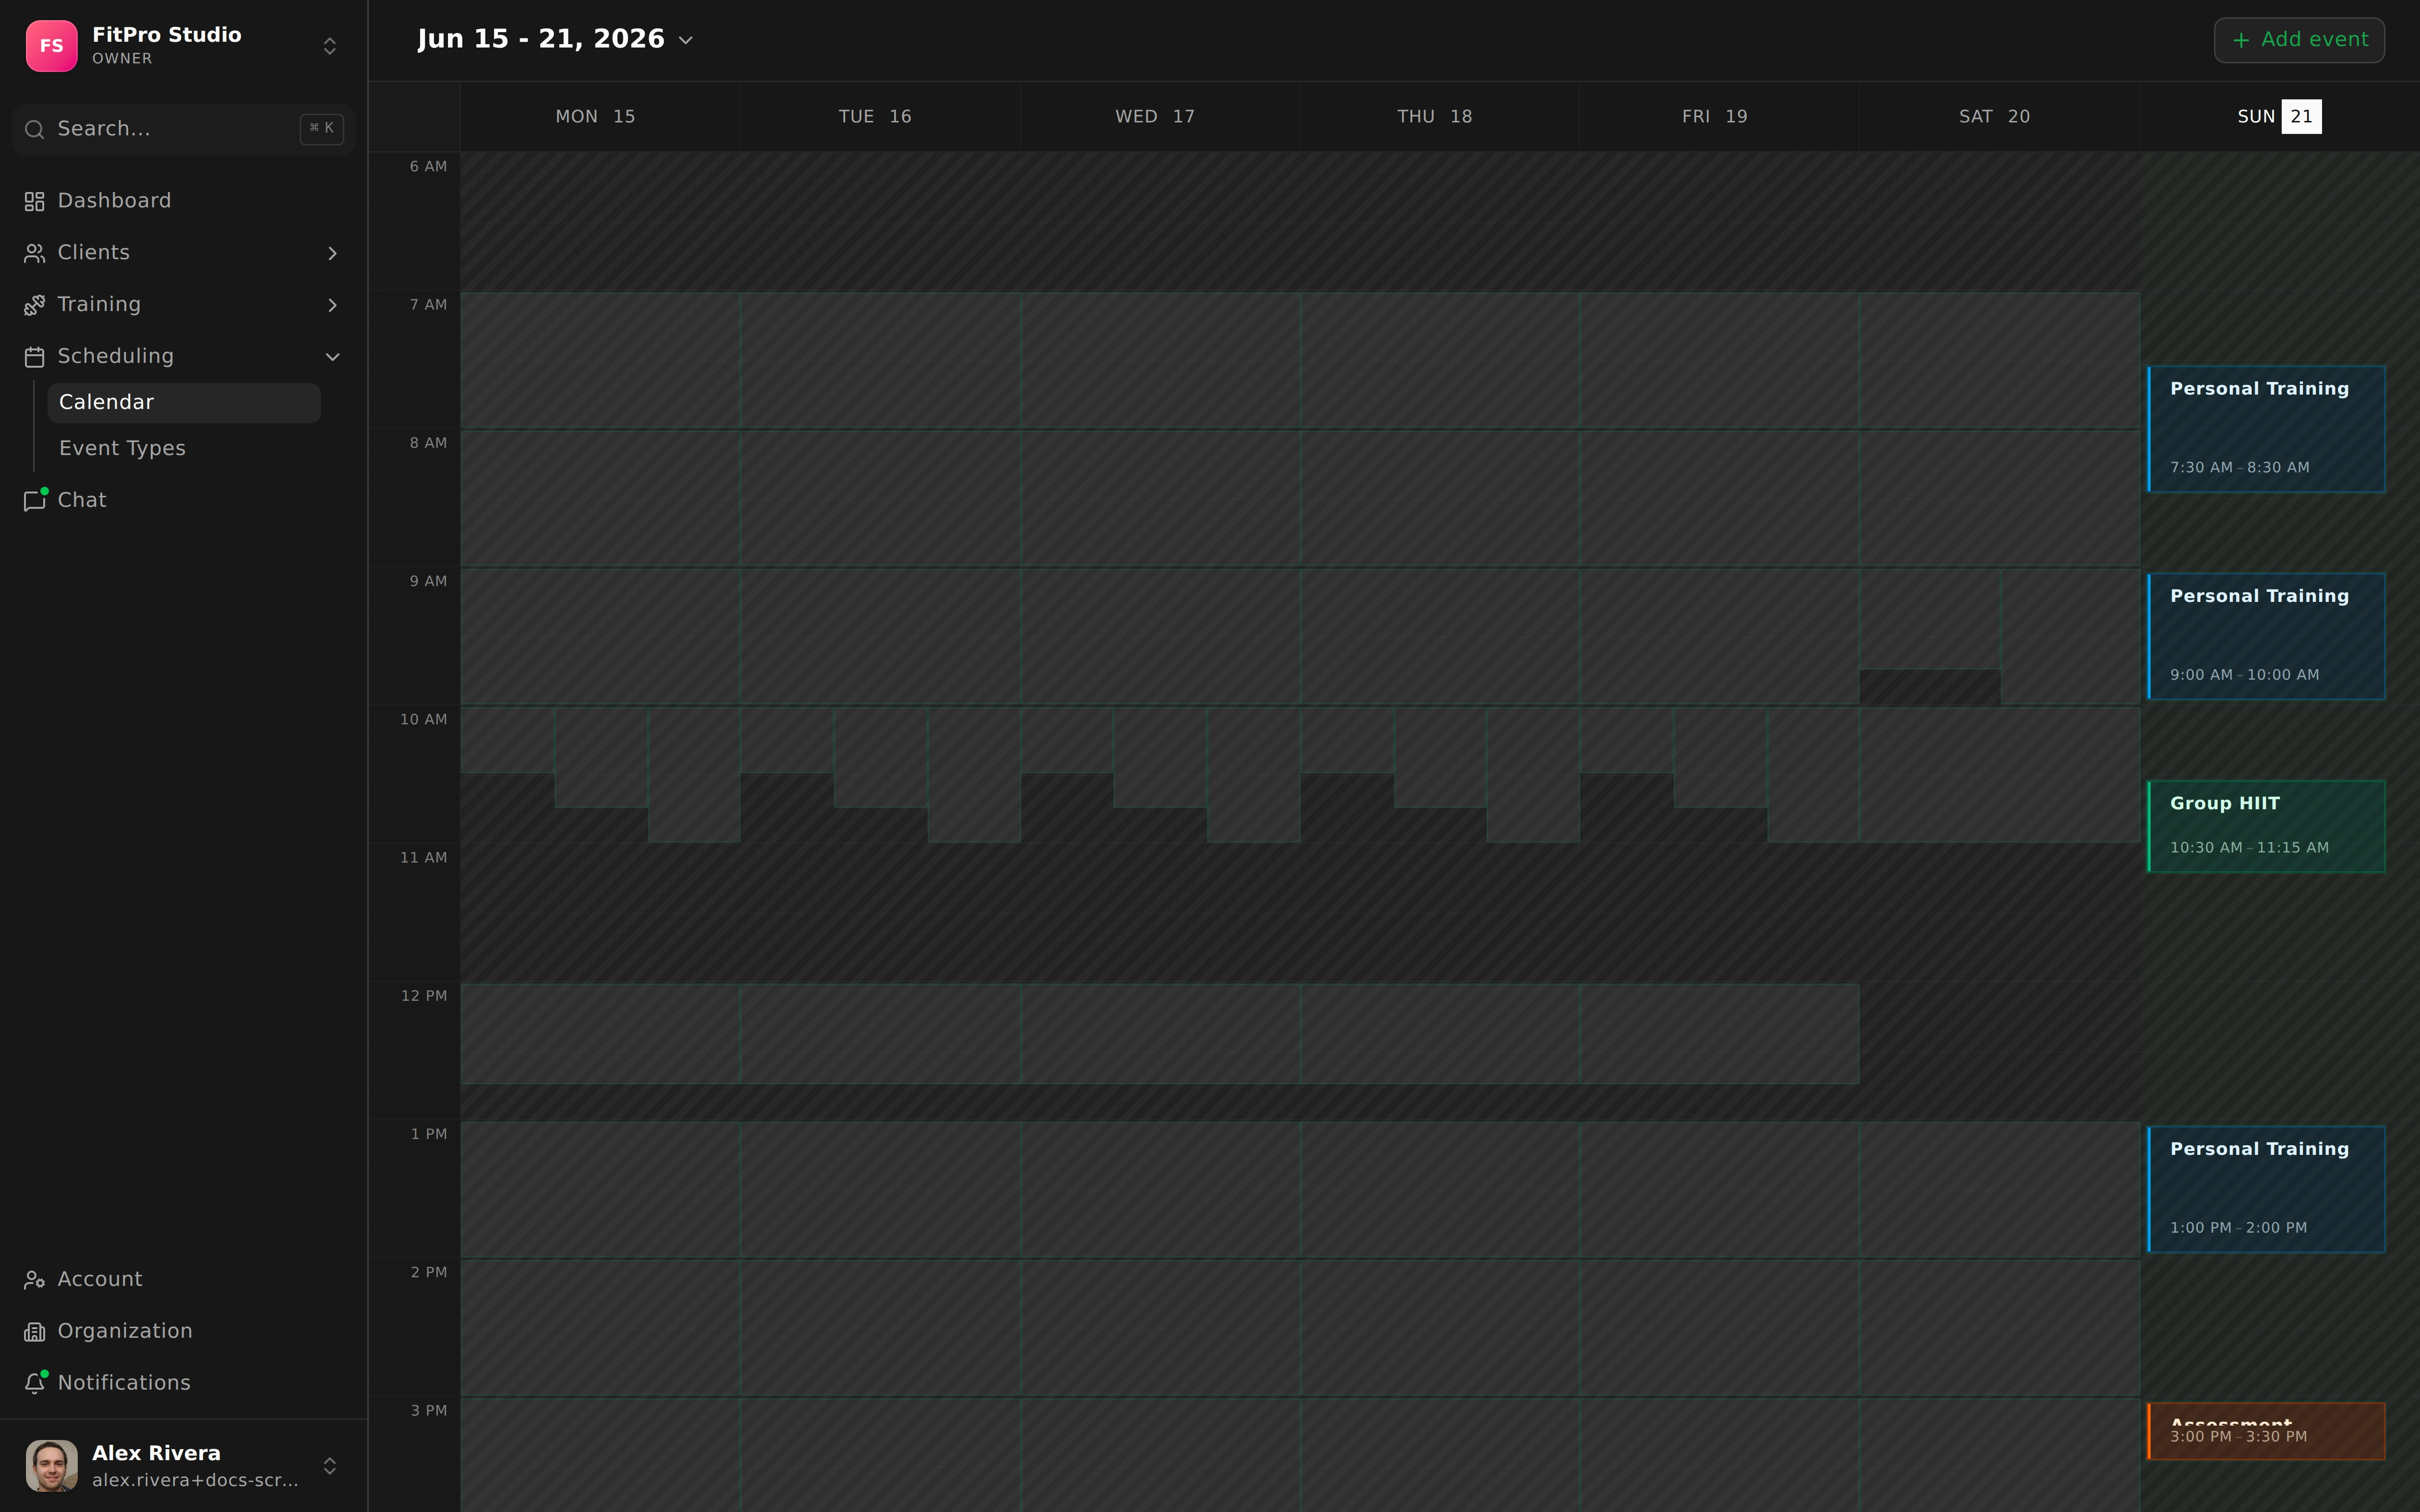The width and height of the screenshot is (2420, 1512).
Task: Click the search magnifier icon
Action: [35, 129]
